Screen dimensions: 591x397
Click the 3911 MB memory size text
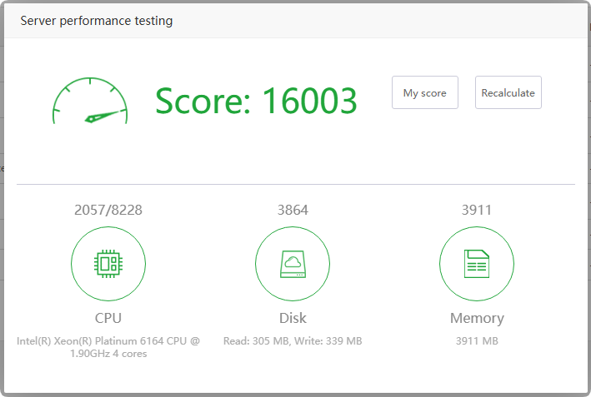coord(476,341)
